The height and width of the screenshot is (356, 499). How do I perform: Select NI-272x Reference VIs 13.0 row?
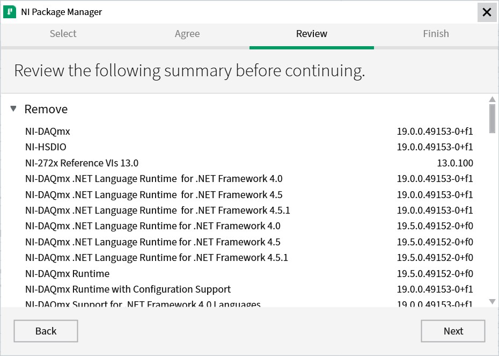[249, 163]
